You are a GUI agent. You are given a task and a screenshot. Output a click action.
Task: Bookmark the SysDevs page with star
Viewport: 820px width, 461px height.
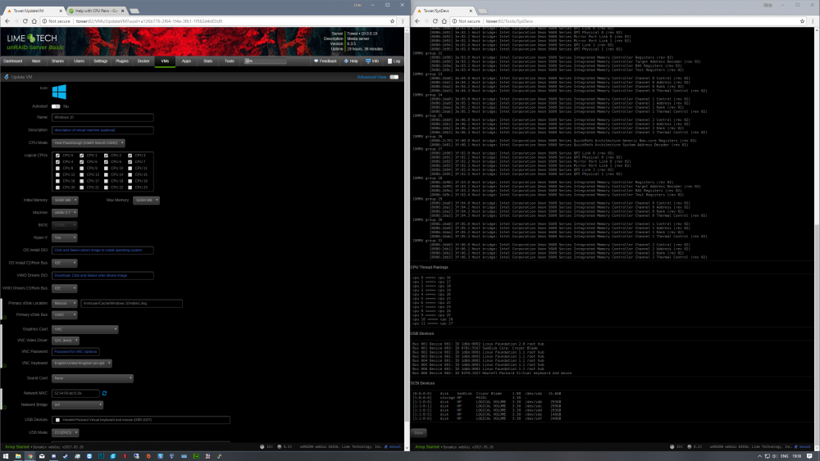point(802,21)
